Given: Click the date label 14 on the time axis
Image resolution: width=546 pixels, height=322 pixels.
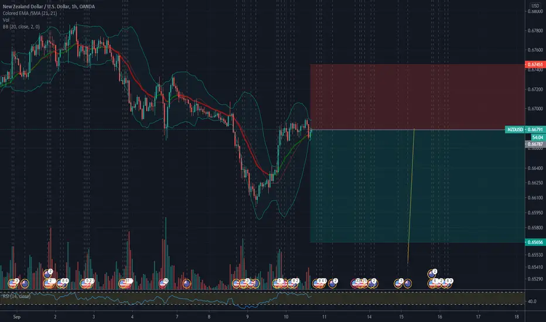Looking at the screenshot, I should (369, 317).
